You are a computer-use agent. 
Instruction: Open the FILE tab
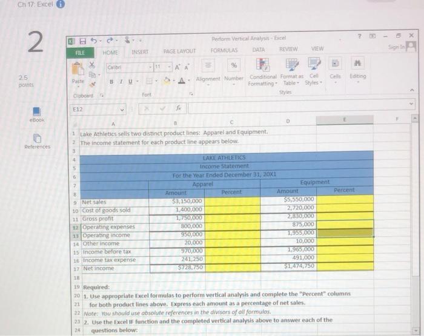(80, 53)
